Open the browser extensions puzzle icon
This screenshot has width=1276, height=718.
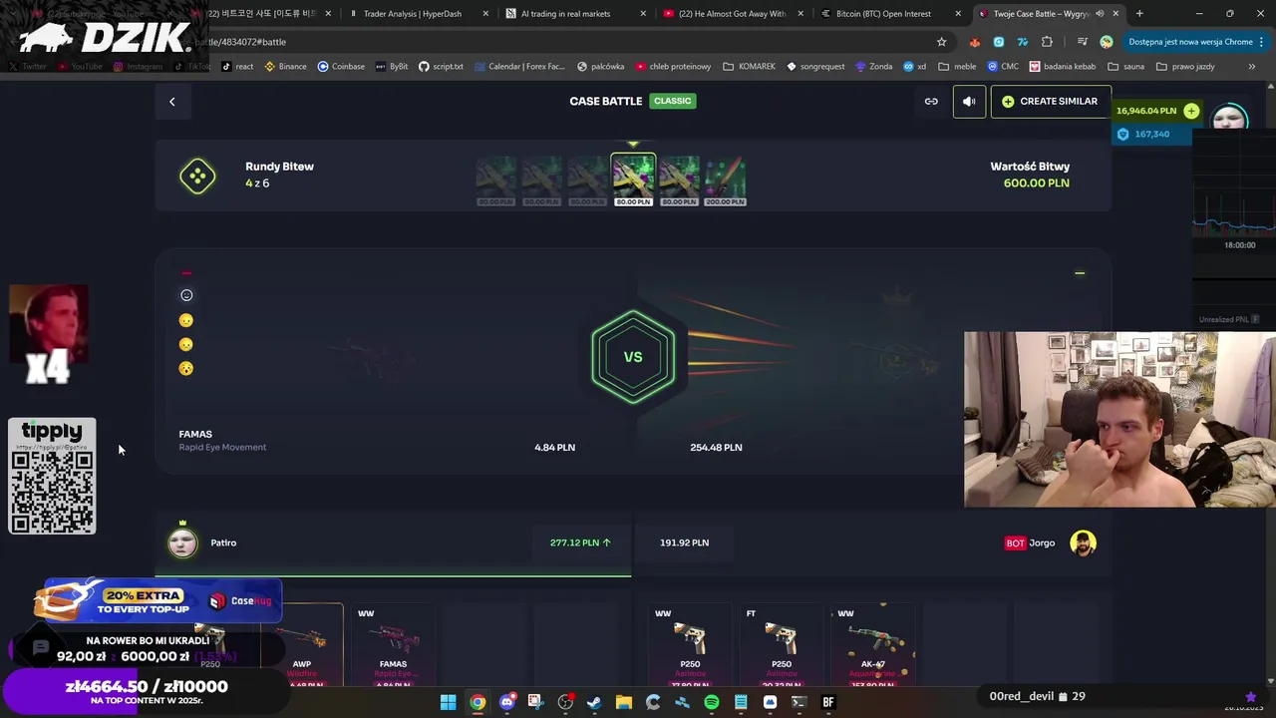[1047, 42]
